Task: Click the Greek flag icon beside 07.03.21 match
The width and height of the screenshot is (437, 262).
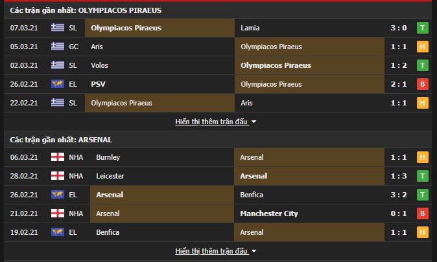Action: (58, 28)
